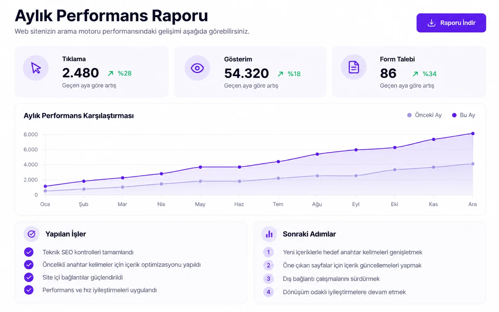
Task: Click the 54.320 Gösterim value
Action: pyautogui.click(x=246, y=74)
